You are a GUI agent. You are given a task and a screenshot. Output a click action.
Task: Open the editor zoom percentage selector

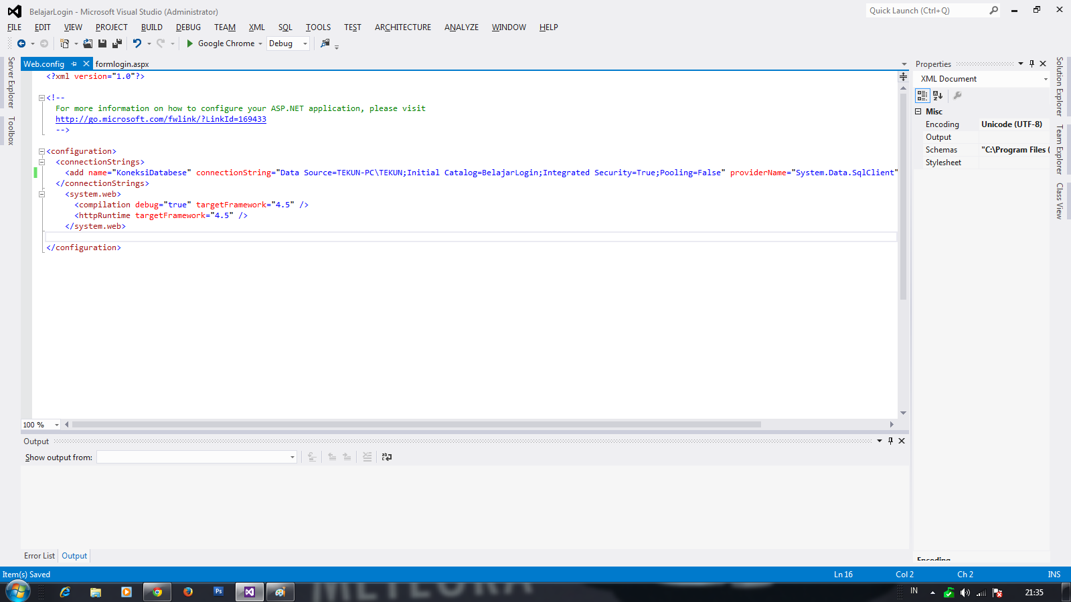coord(57,424)
